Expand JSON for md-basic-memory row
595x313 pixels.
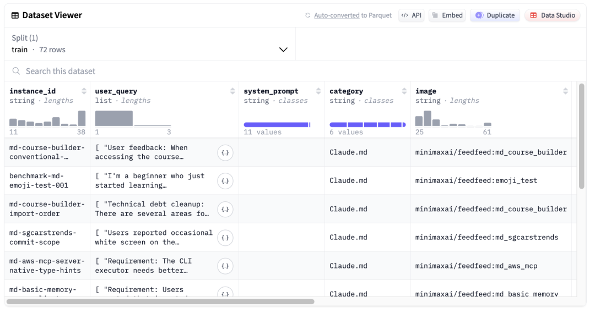(x=225, y=293)
